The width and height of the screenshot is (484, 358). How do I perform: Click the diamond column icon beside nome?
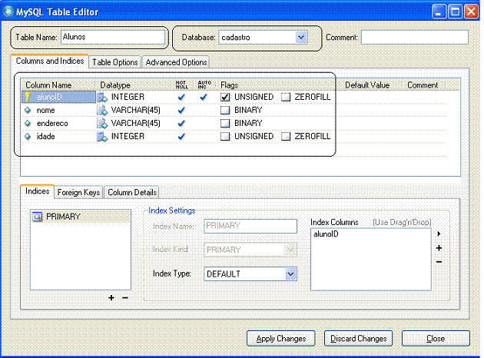click(x=28, y=110)
